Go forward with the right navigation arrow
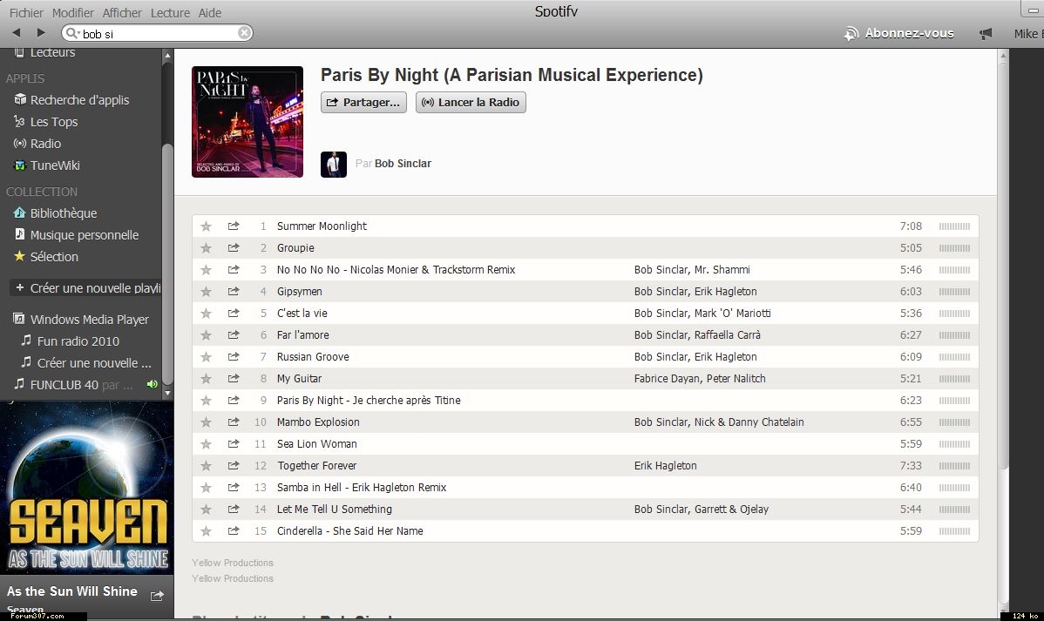1044x621 pixels. coord(41,32)
